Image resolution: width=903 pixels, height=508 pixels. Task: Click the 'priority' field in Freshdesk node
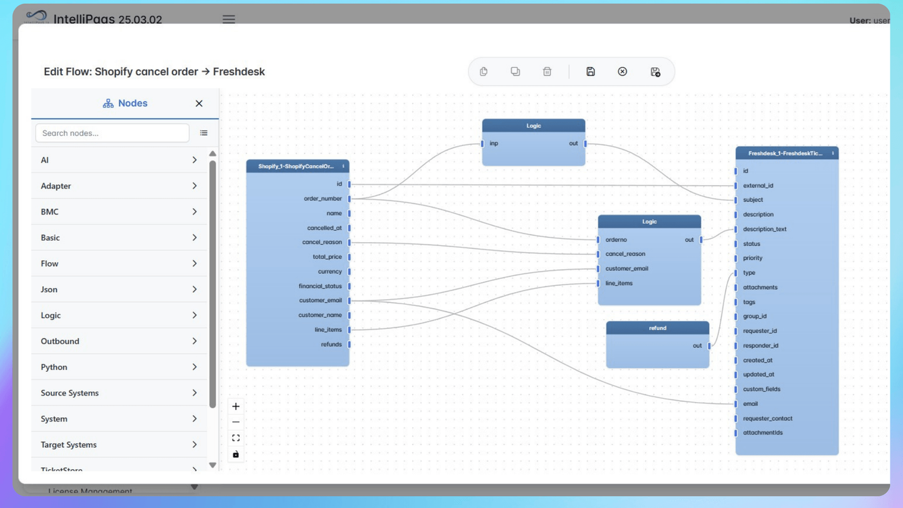click(x=752, y=258)
